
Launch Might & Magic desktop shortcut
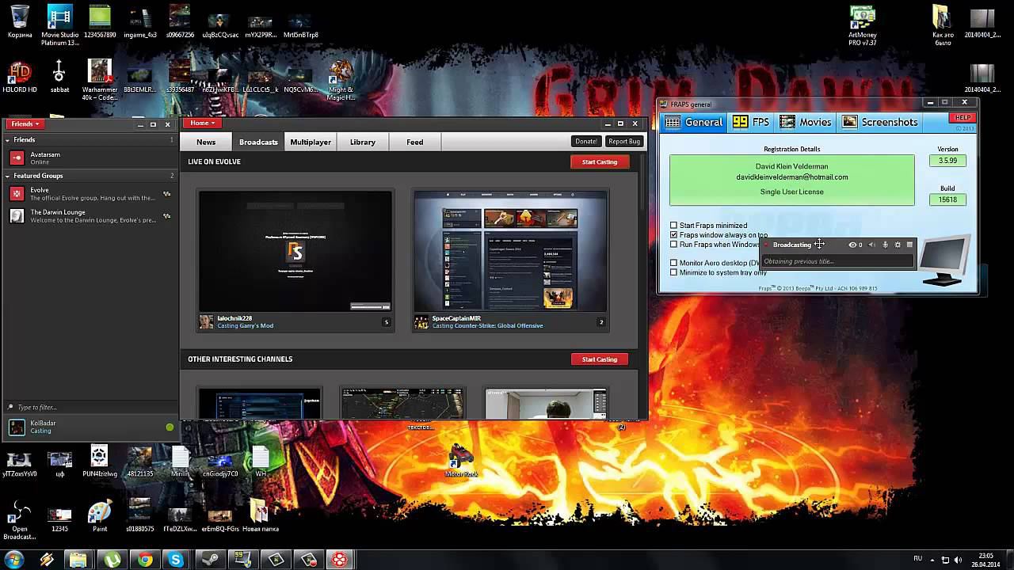click(341, 80)
